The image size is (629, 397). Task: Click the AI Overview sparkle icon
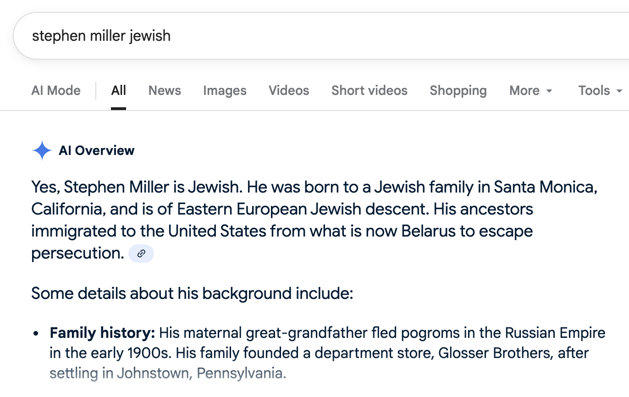42,150
